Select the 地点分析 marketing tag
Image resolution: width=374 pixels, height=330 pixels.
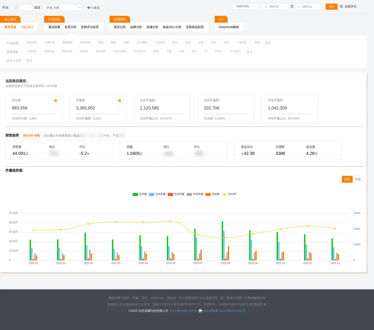tap(100, 51)
